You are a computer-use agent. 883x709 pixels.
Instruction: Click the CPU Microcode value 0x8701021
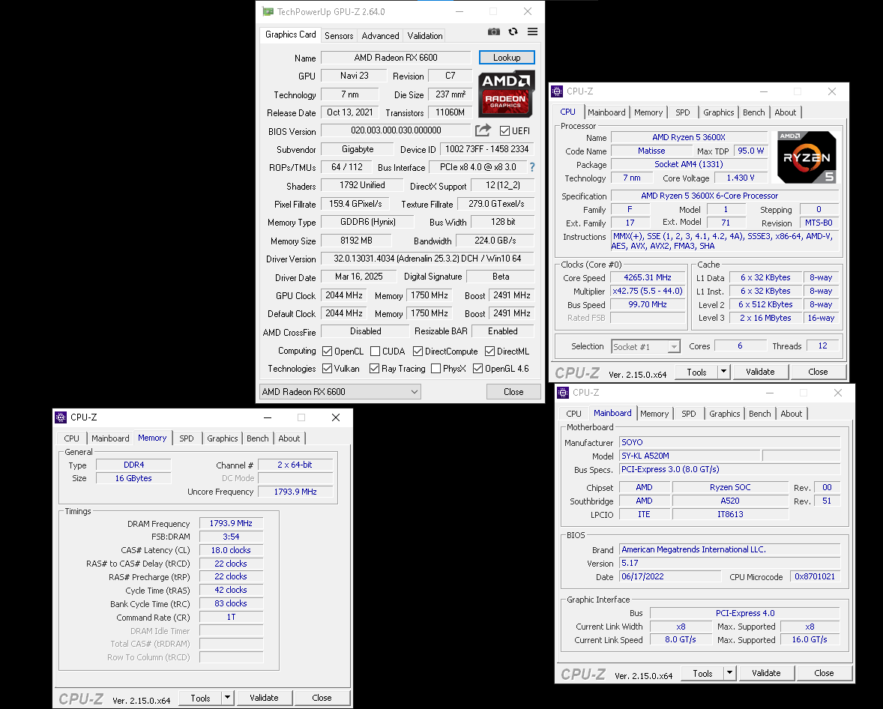click(815, 576)
